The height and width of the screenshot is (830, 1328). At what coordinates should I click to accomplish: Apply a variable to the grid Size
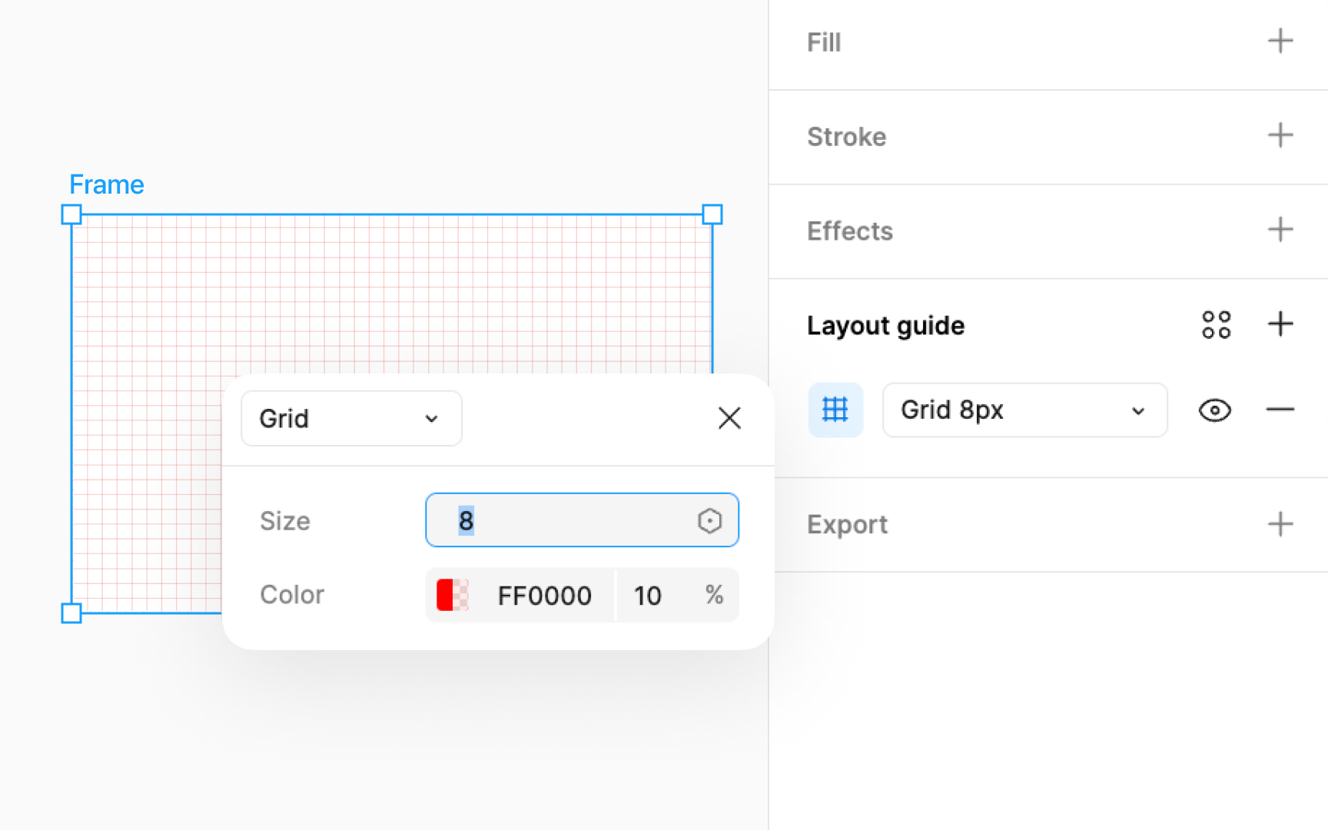click(709, 520)
